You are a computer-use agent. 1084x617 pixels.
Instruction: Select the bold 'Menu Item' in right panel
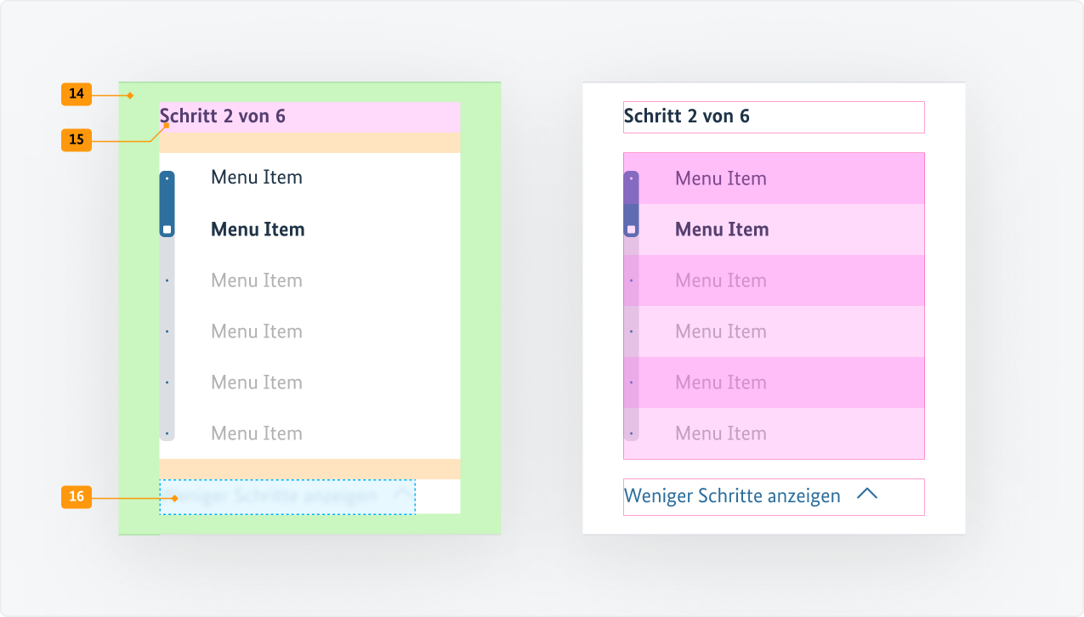tap(720, 229)
